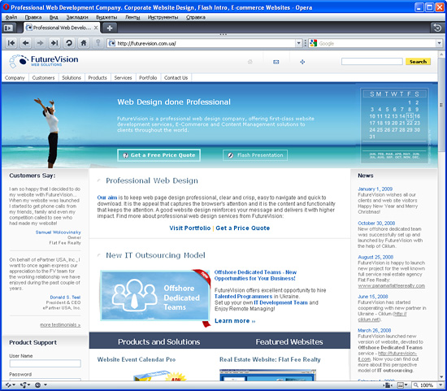Open the Файл menu
447x391 pixels.
click(x=11, y=17)
